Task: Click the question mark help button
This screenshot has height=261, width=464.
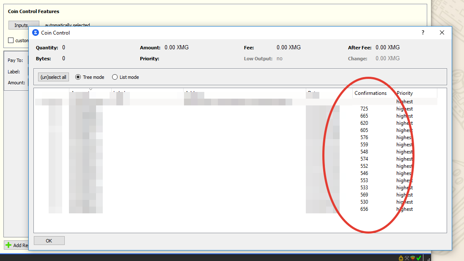Action: [x=423, y=32]
